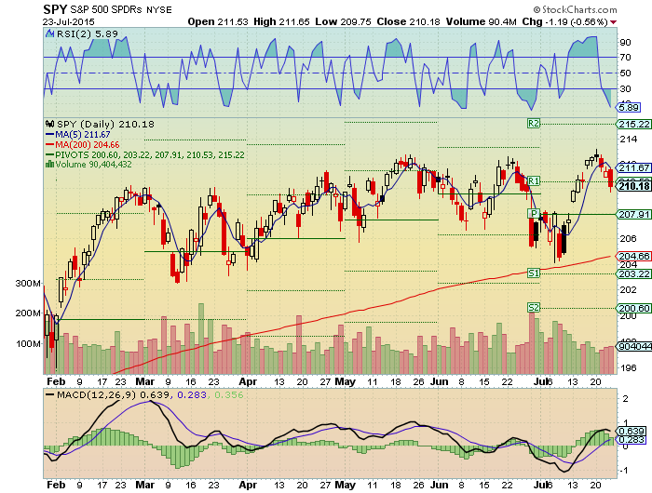Click the 200M volume axis label
652x493 pixels.
coord(28,313)
